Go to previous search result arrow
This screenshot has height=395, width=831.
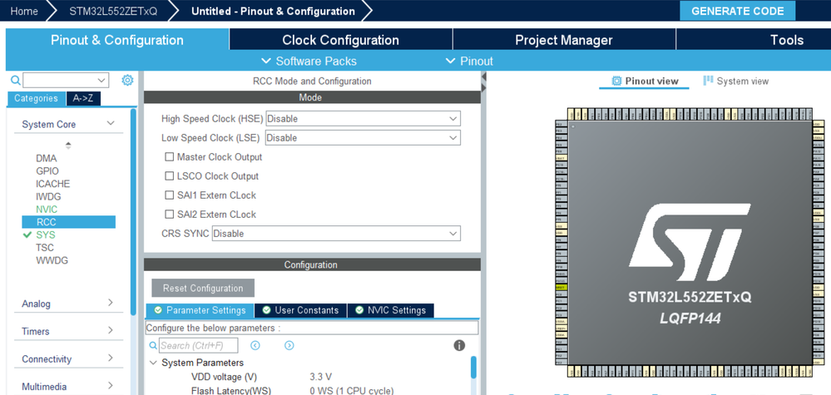pos(255,345)
